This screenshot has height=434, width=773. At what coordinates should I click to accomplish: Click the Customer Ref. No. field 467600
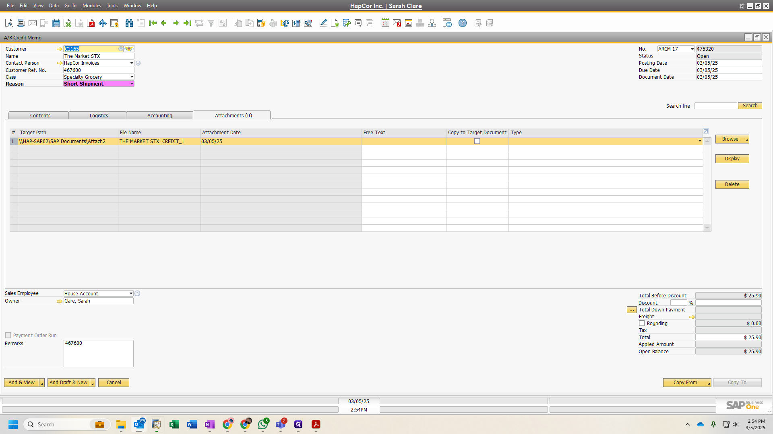click(99, 70)
